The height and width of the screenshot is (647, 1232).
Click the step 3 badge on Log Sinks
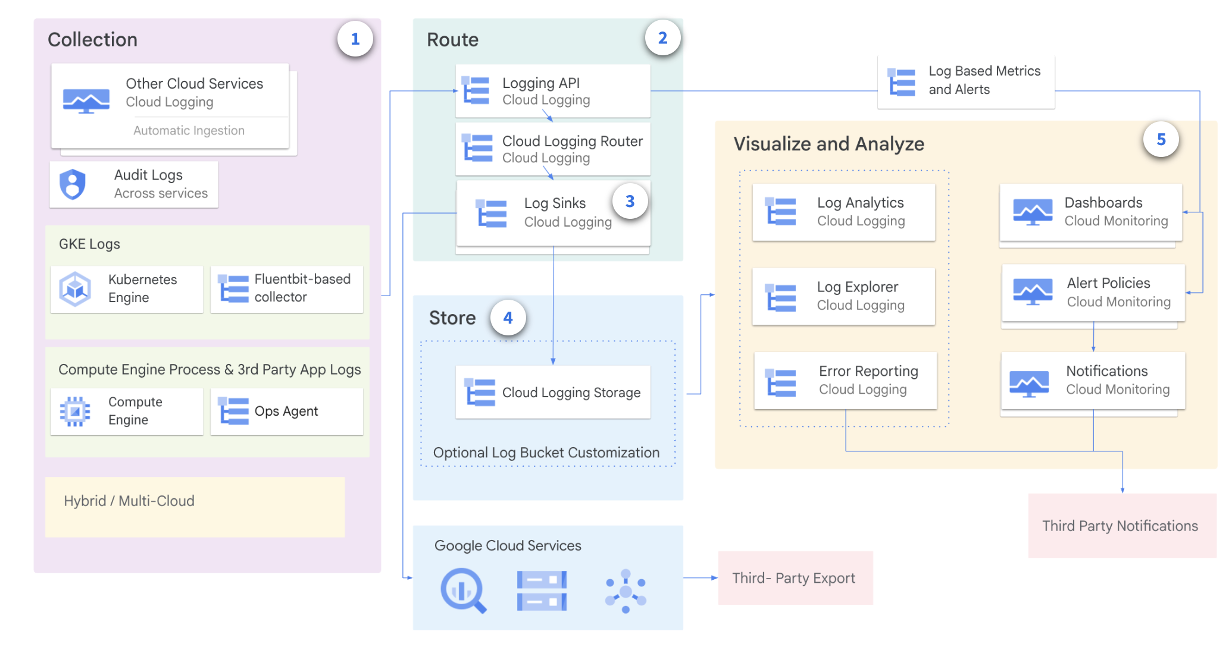(x=630, y=202)
